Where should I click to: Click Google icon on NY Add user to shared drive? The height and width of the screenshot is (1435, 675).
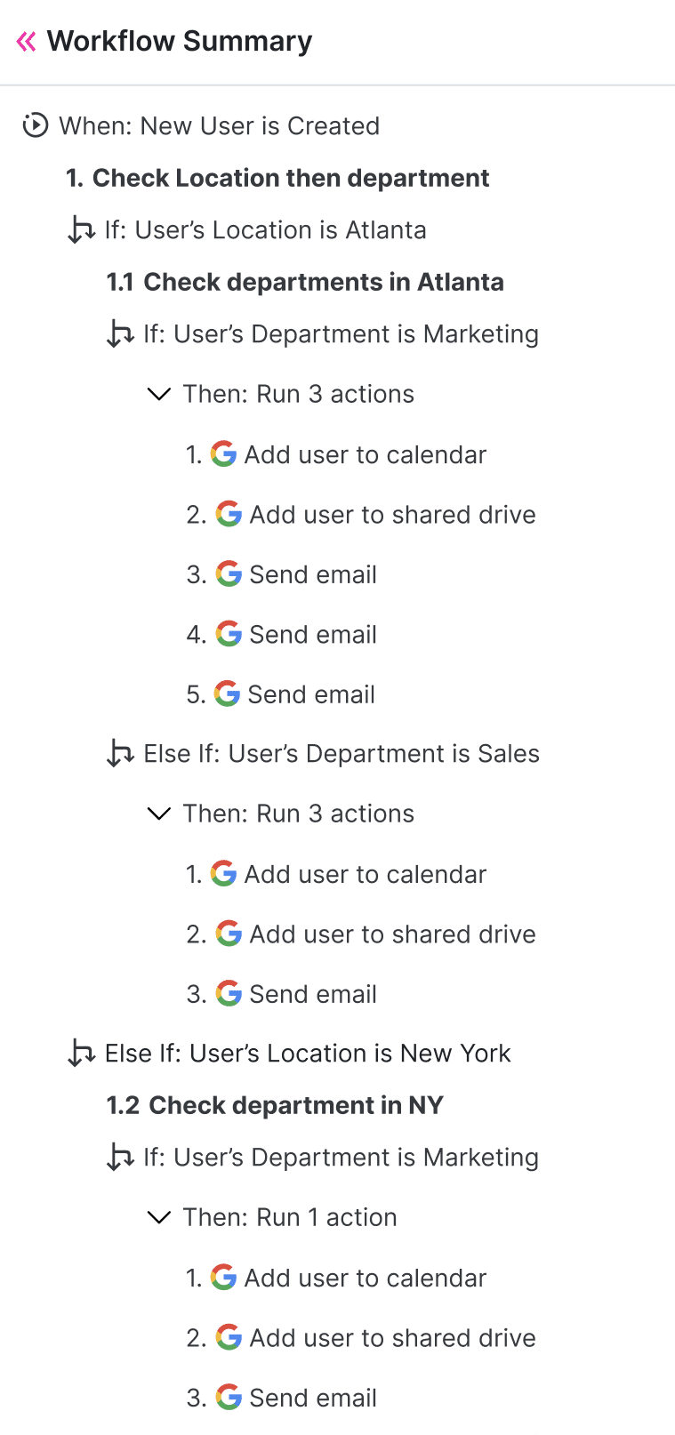pos(229,1338)
